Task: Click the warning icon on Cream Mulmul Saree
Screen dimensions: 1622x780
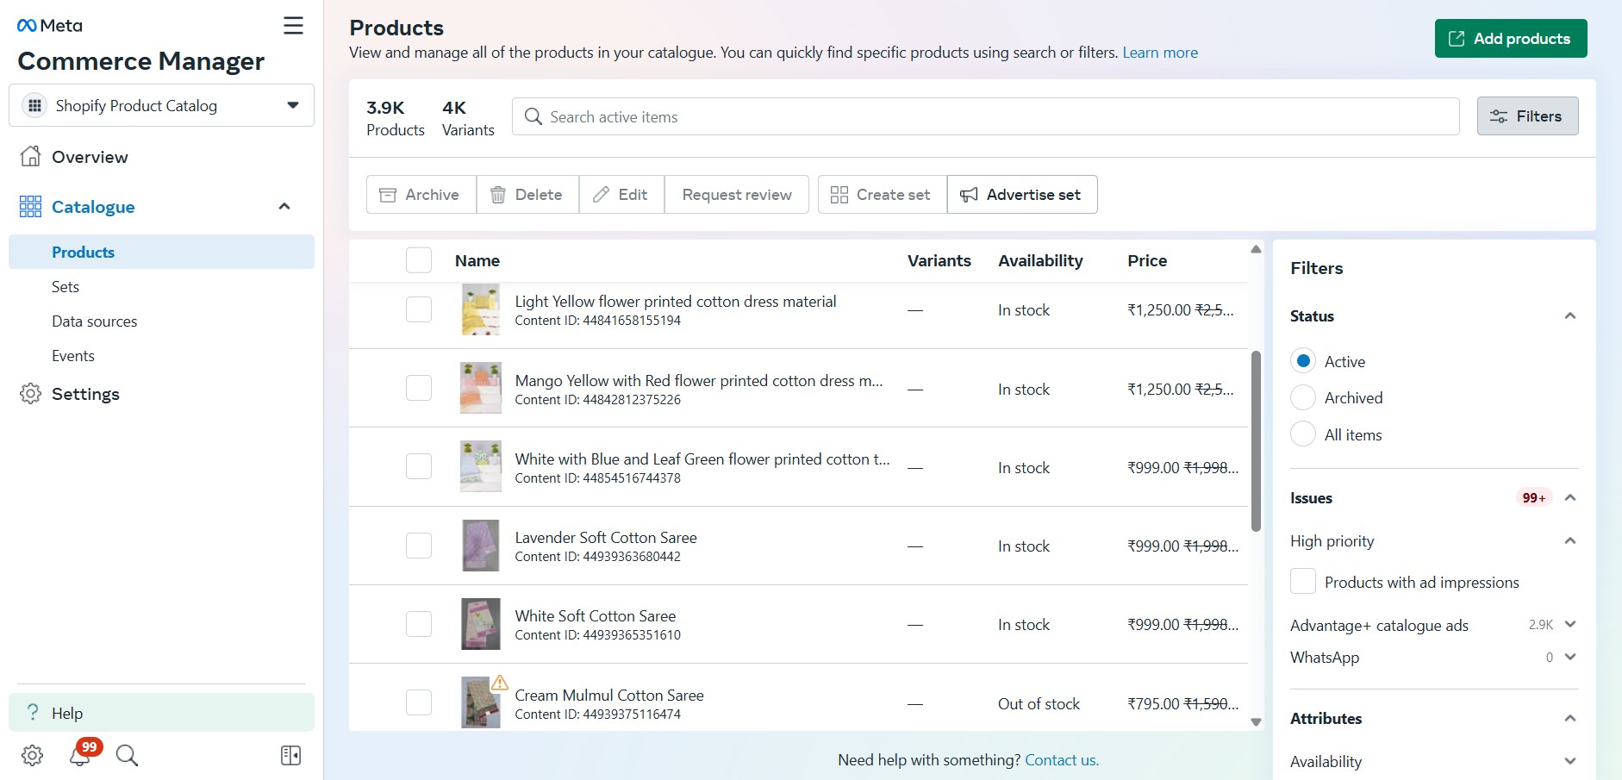Action: (499, 683)
